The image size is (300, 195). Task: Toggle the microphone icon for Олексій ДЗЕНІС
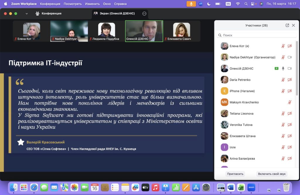tap(283, 69)
